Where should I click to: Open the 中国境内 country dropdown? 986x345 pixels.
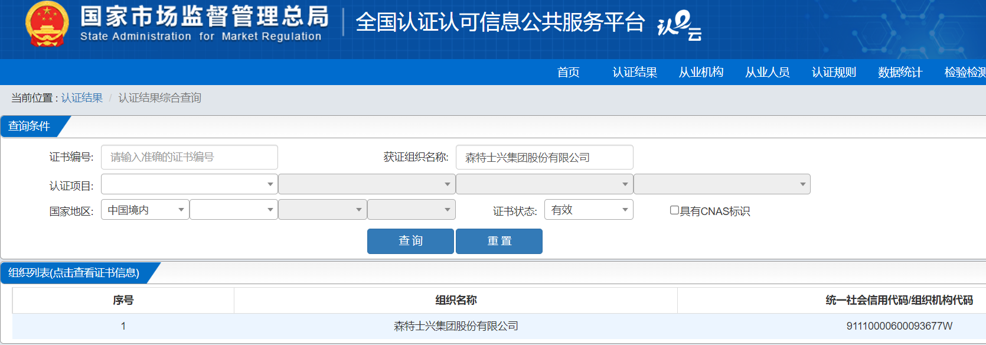pyautogui.click(x=145, y=210)
